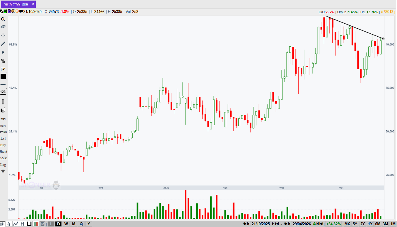Select the quarterly 'Q' interval
Image resolution: width=397 pixels, height=227 pixels.
(81, 224)
